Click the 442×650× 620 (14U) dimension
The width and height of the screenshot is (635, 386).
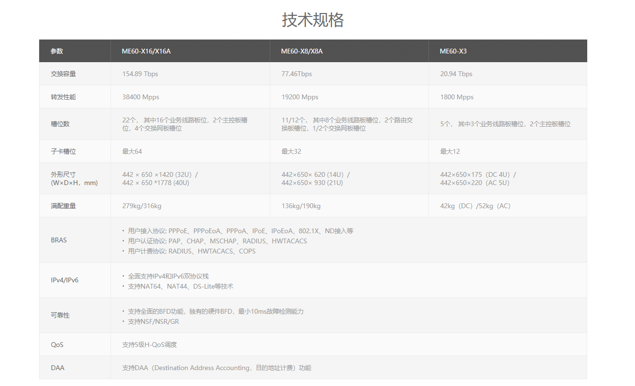316,174
